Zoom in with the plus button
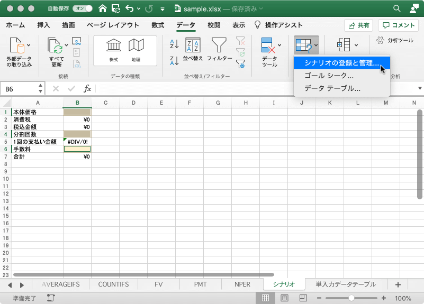Image resolution: width=424 pixels, height=304 pixels. click(x=384, y=298)
